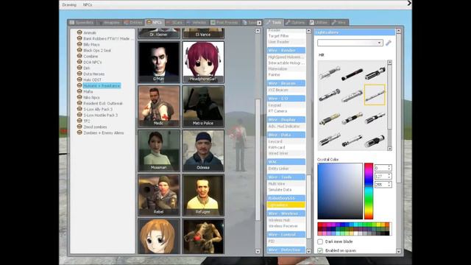Collapse the WAC tool category
471x265 pixels.
286,162
